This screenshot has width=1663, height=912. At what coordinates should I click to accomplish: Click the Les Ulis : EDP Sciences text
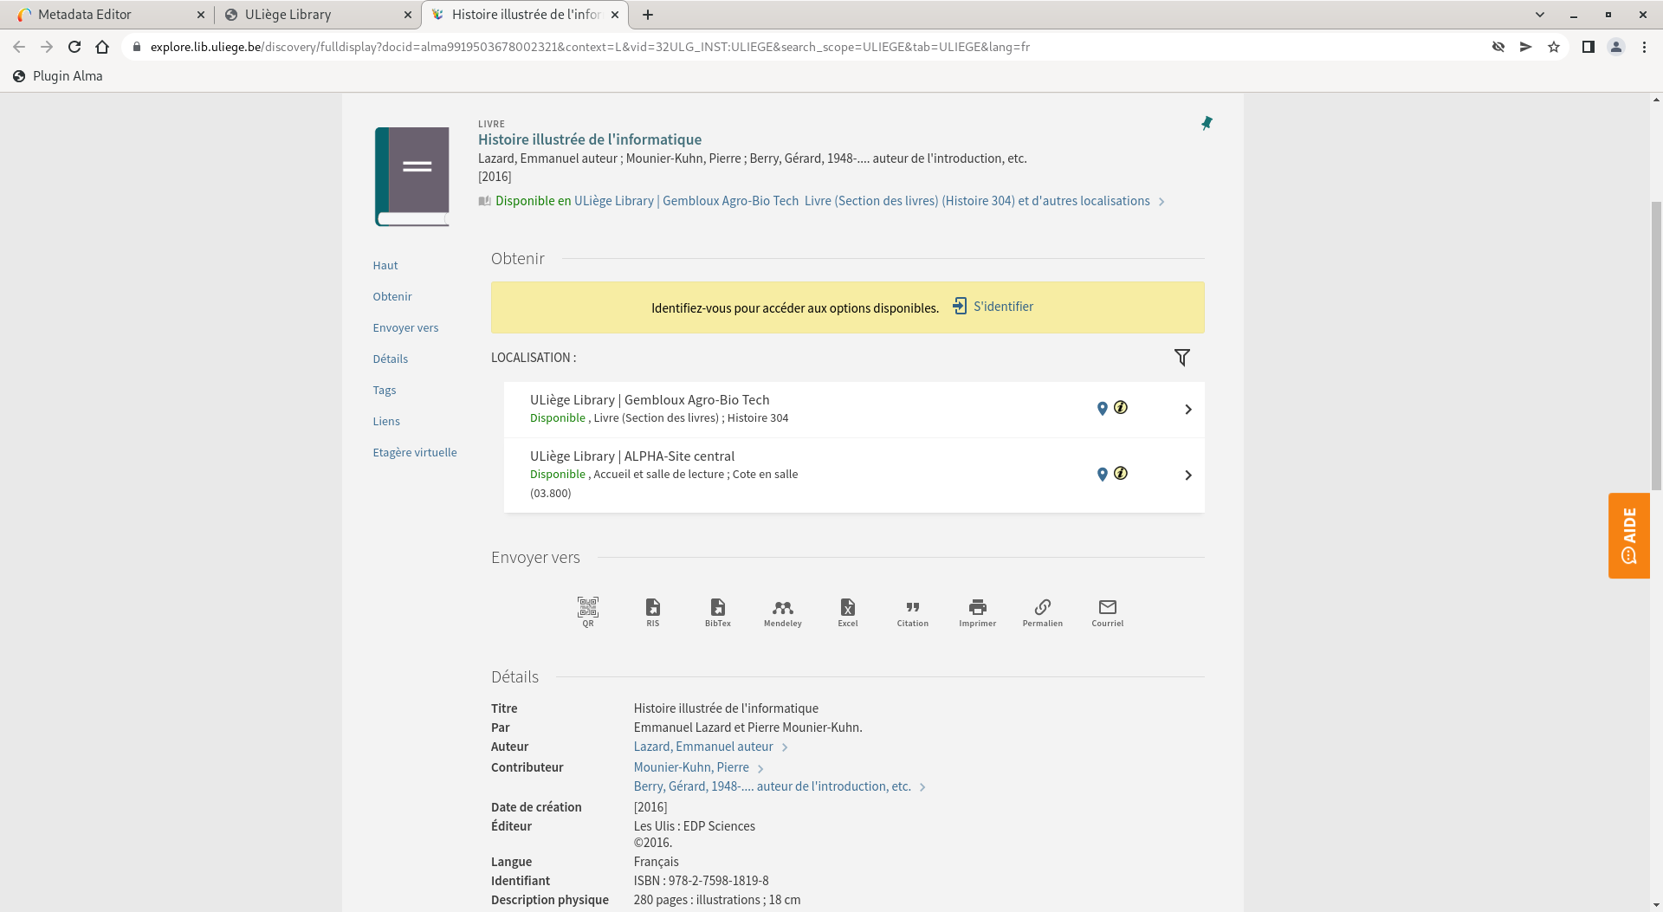pos(694,826)
